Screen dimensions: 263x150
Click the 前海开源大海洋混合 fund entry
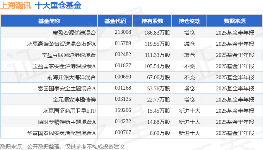click(x=72, y=77)
